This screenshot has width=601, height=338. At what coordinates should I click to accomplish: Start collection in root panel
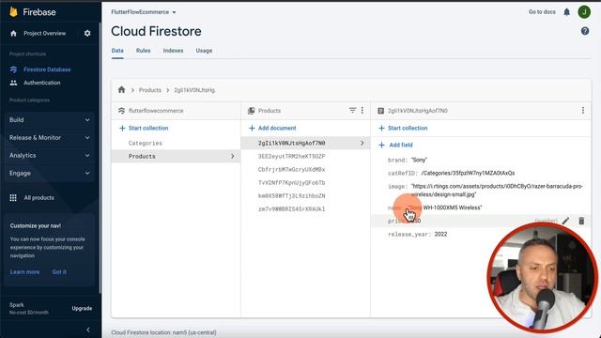click(144, 128)
